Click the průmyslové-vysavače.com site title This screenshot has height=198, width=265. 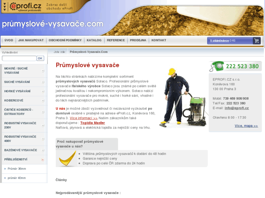click(52, 24)
